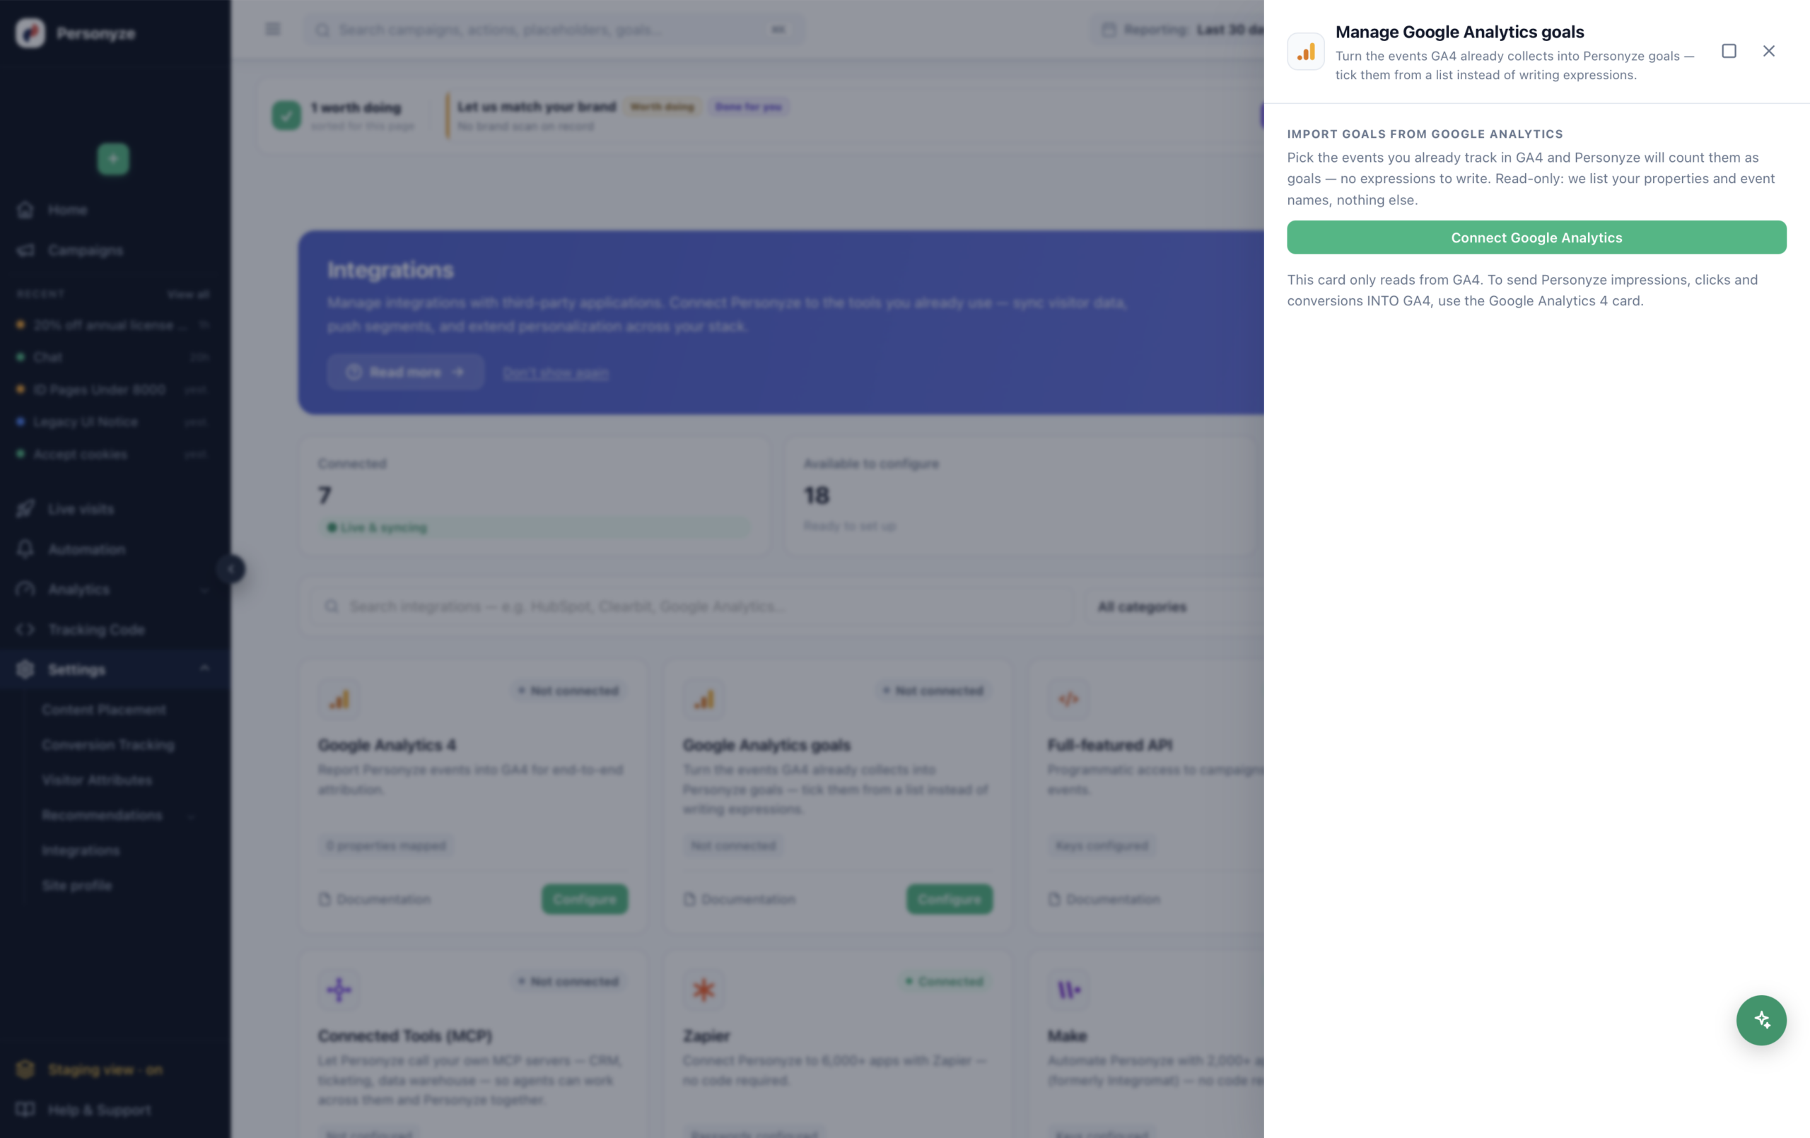Click Connect Google Analytics button
The image size is (1810, 1138).
coord(1536,237)
